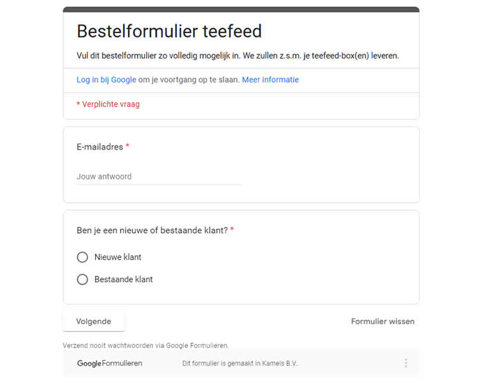Open the Log in bij Google link
498x383 pixels.
click(106, 80)
